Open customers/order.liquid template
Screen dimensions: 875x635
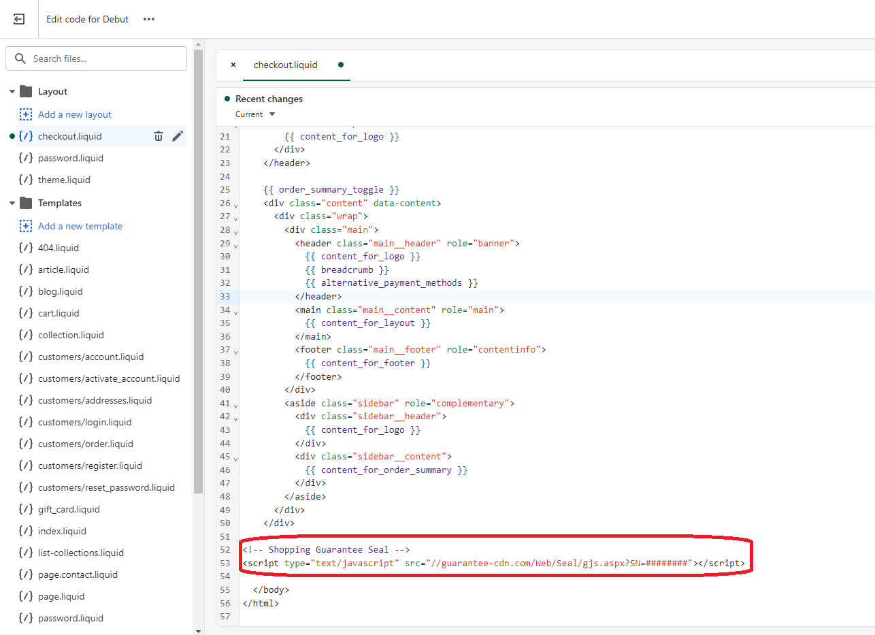pyautogui.click(x=86, y=444)
